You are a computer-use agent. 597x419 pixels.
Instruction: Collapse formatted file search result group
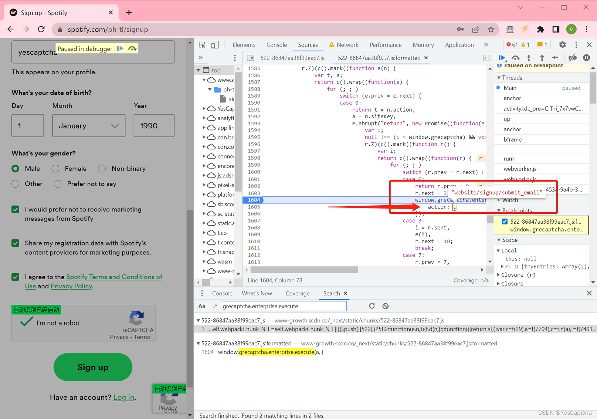click(x=199, y=343)
